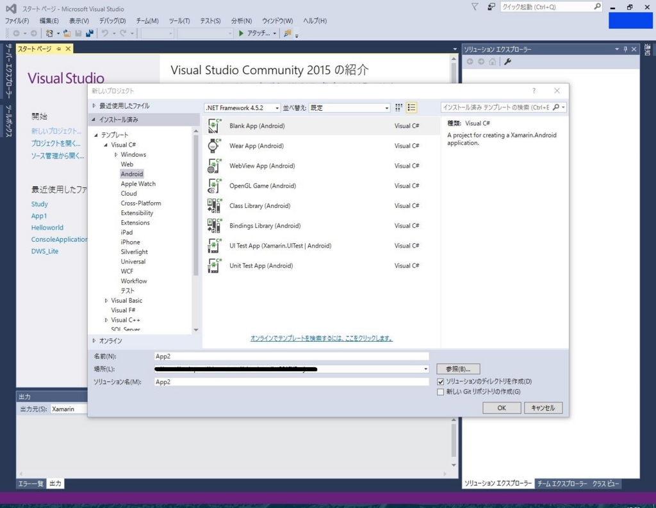Click the installed templates search box
The image size is (656, 508).
click(x=496, y=107)
